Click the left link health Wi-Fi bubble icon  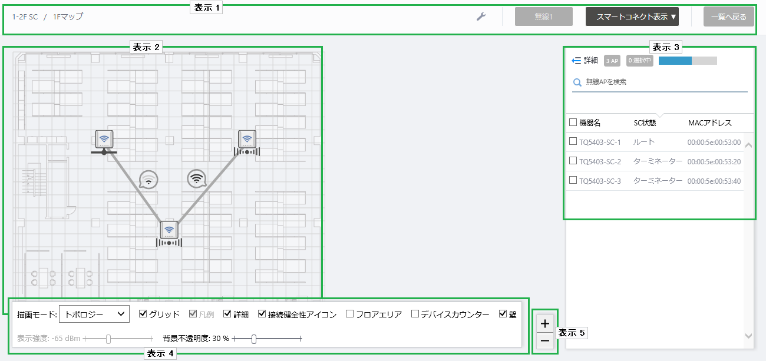coord(149,180)
